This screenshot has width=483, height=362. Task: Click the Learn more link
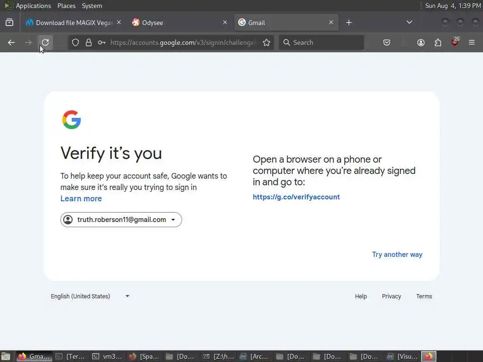[x=81, y=198]
